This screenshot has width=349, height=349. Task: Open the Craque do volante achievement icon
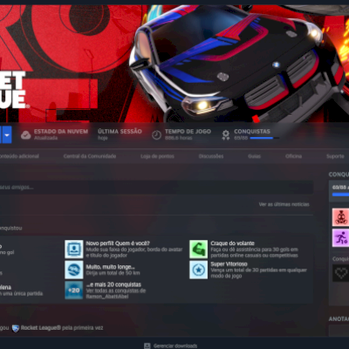coord(199,250)
